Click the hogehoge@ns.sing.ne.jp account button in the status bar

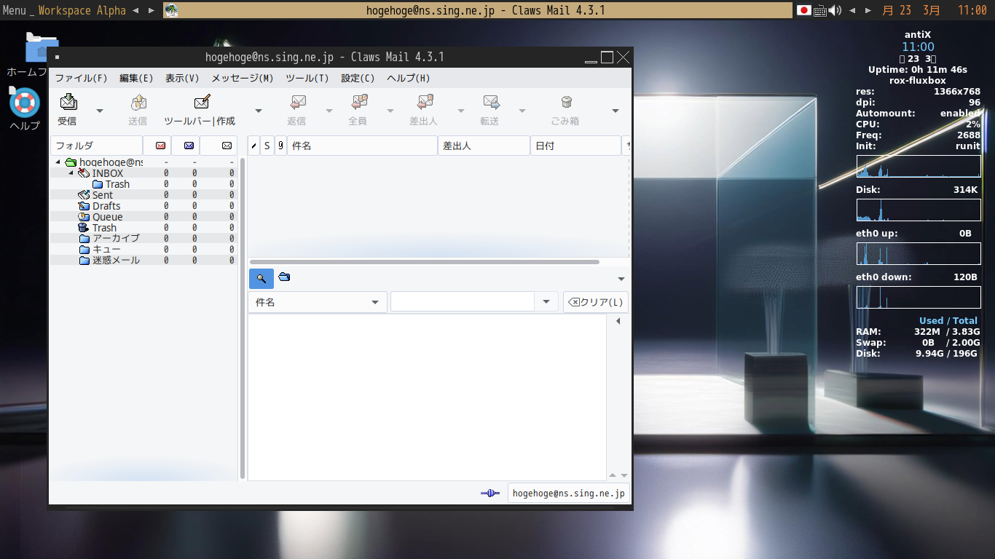(x=568, y=493)
